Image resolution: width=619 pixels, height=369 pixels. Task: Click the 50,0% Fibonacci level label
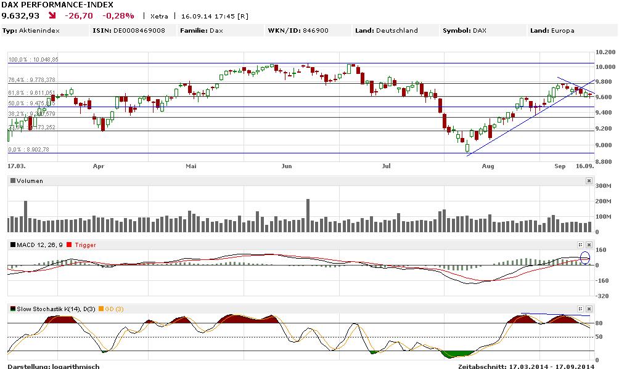pos(31,103)
